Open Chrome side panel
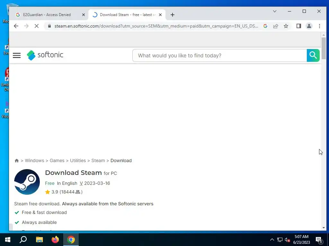The image size is (329, 246). tap(298, 26)
